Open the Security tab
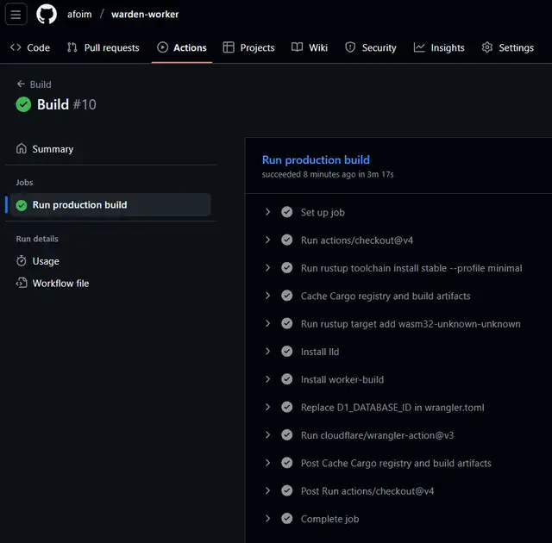 coord(371,47)
